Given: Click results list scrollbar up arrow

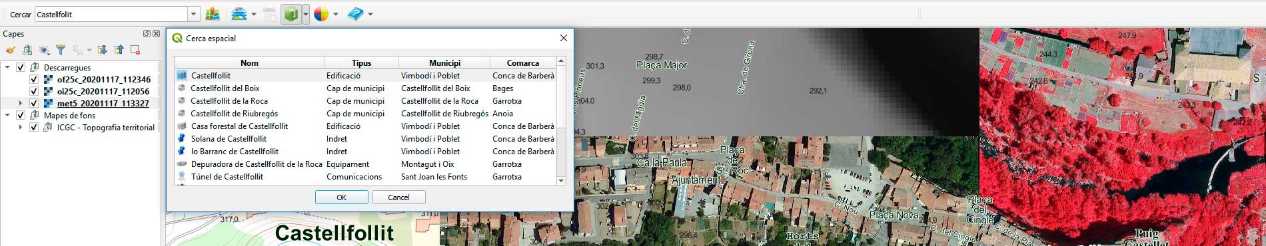Looking at the screenshot, I should [x=561, y=61].
